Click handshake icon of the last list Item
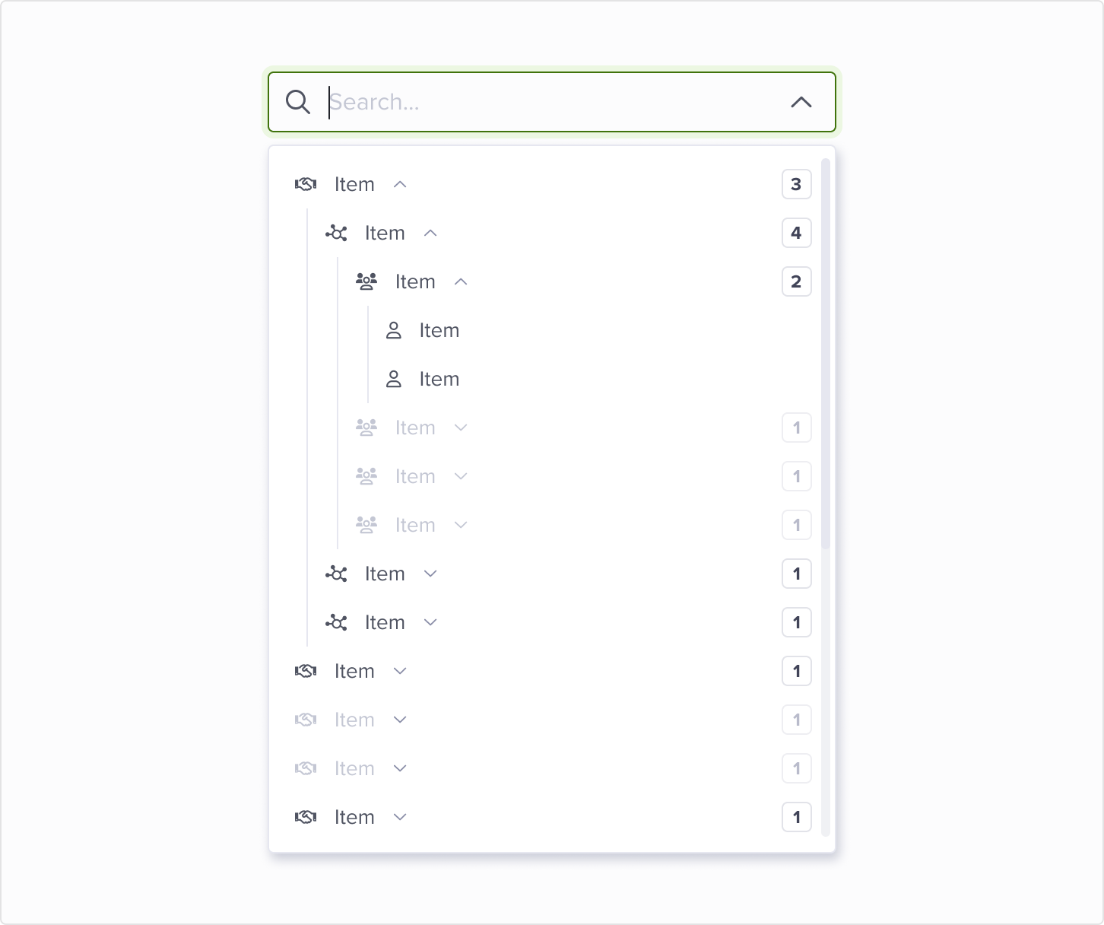The width and height of the screenshot is (1104, 925). (x=306, y=817)
